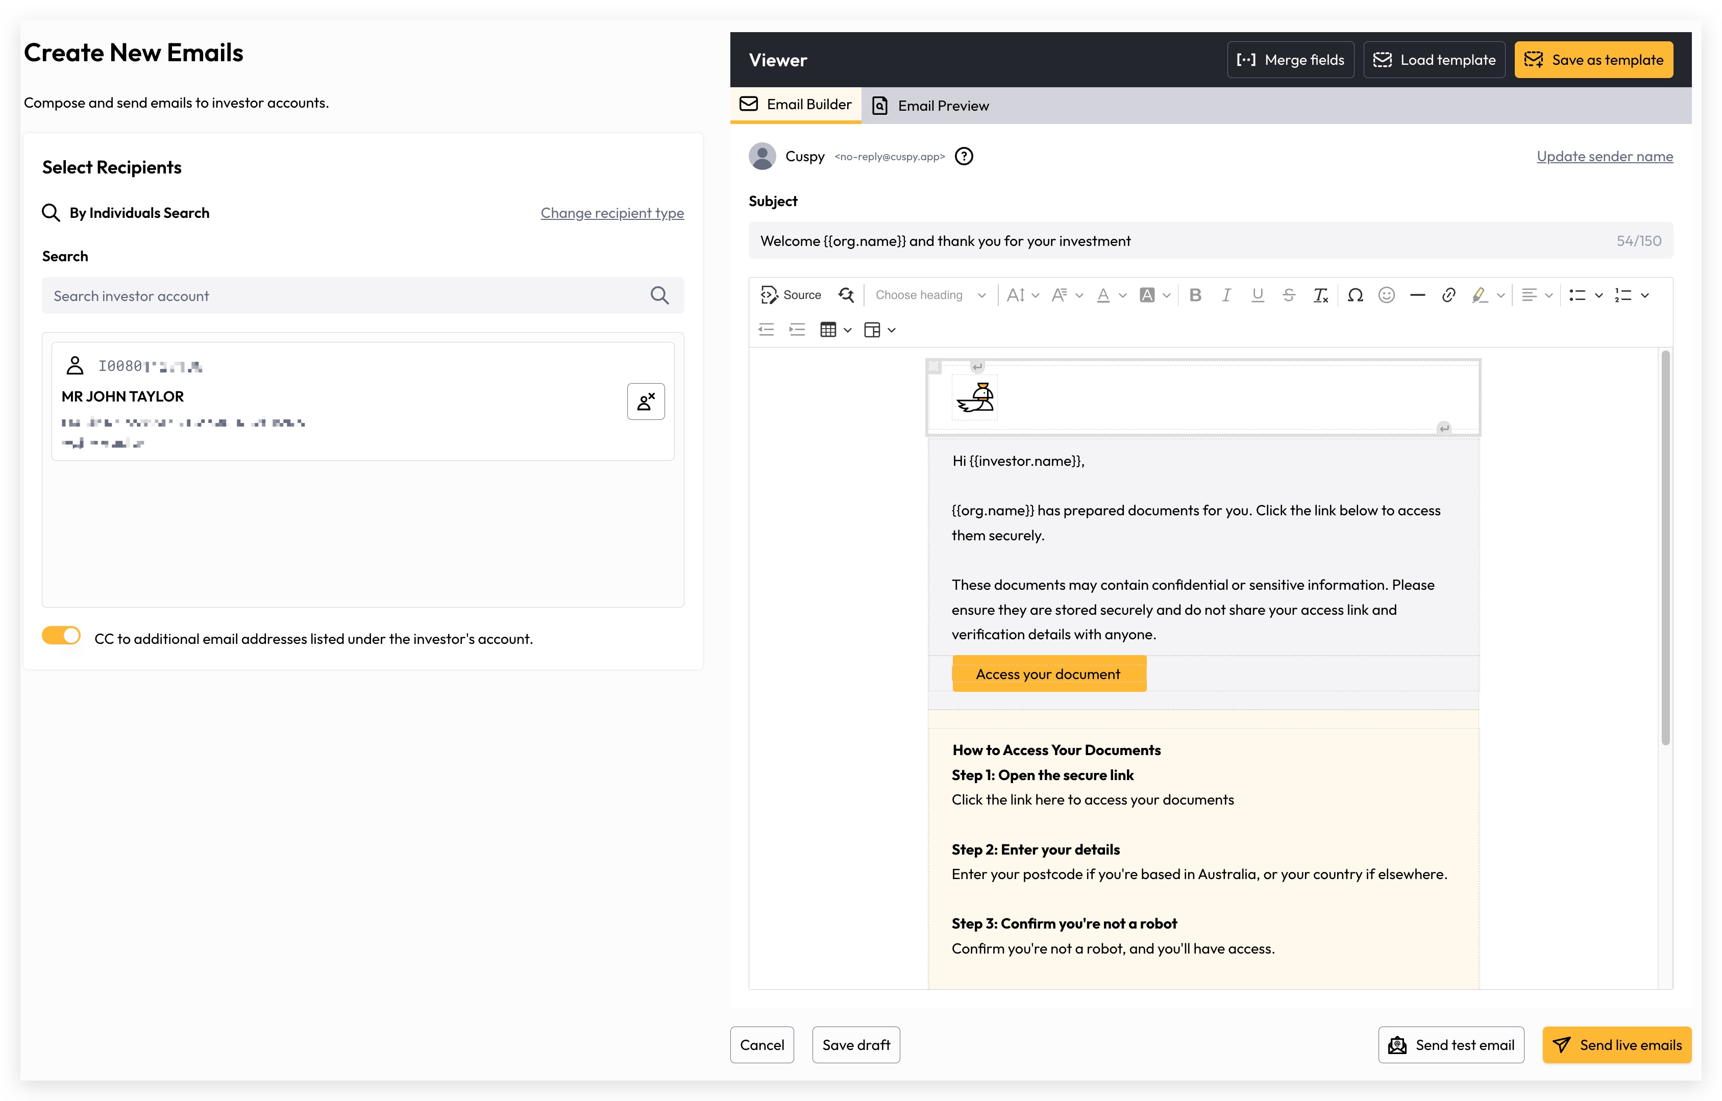Click the 'How to Access Your Documents' heading
This screenshot has height=1101, width=1722.
[x=1056, y=749]
